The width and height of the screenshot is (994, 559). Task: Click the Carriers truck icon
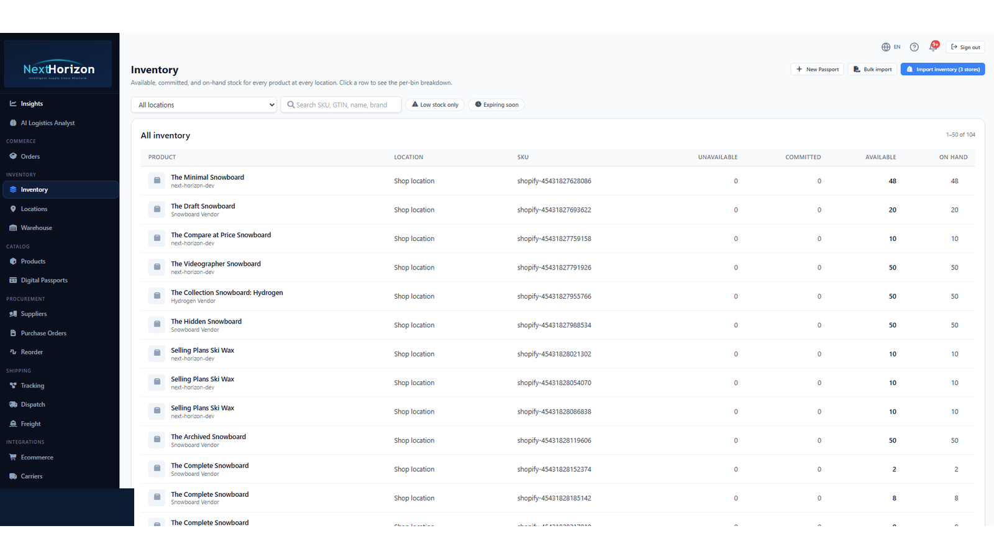(13, 476)
